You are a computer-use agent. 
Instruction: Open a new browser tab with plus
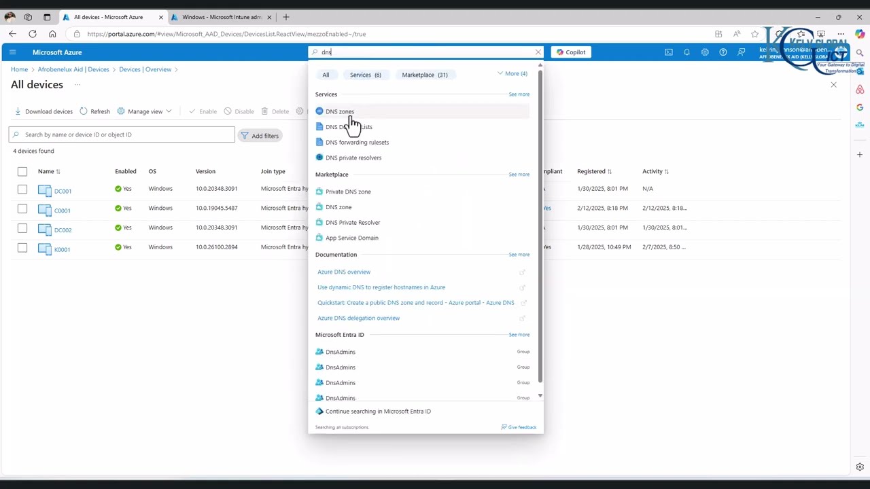click(x=286, y=17)
